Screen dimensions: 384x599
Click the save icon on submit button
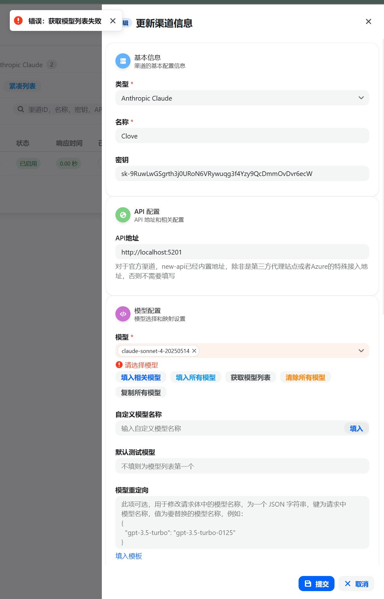point(308,584)
